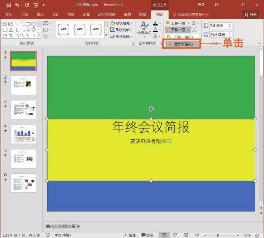Click the Text Fill color A icon
The image size is (264, 238).
[x=155, y=23]
